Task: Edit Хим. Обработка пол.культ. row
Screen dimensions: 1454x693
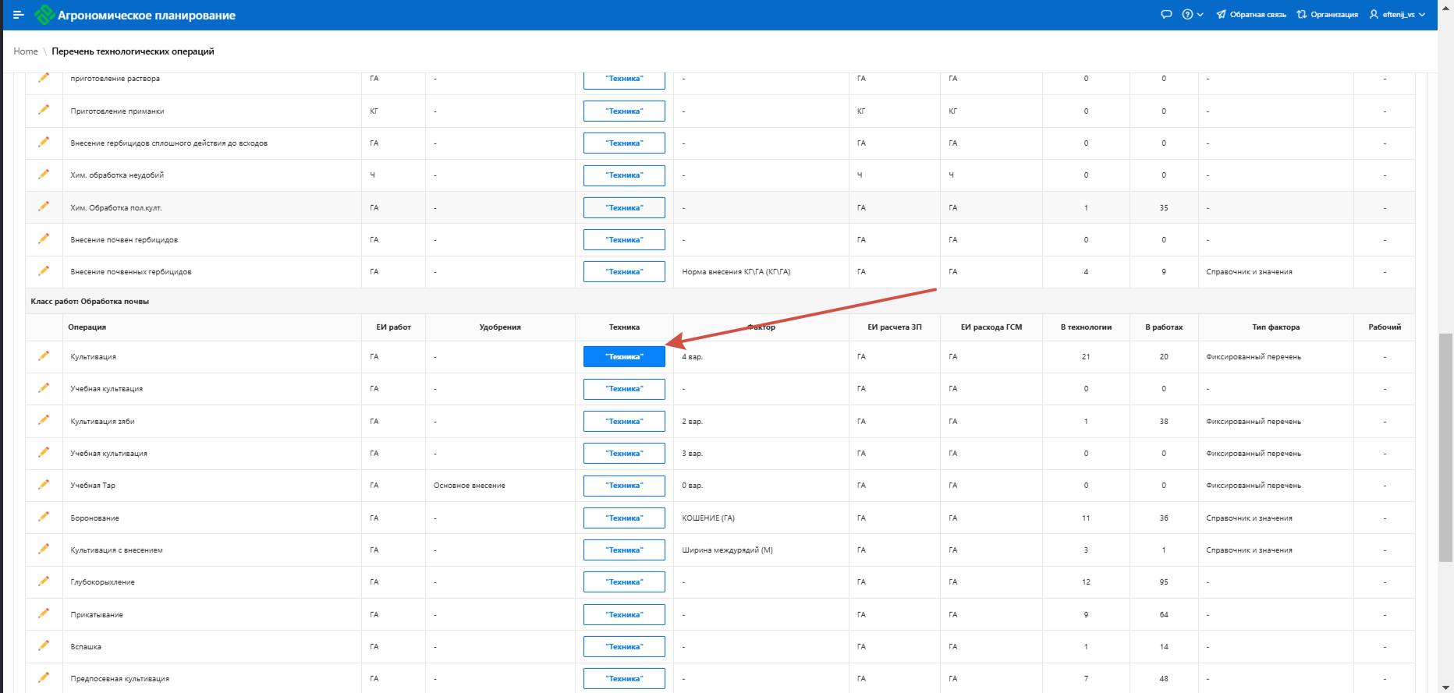Action: [x=44, y=207]
